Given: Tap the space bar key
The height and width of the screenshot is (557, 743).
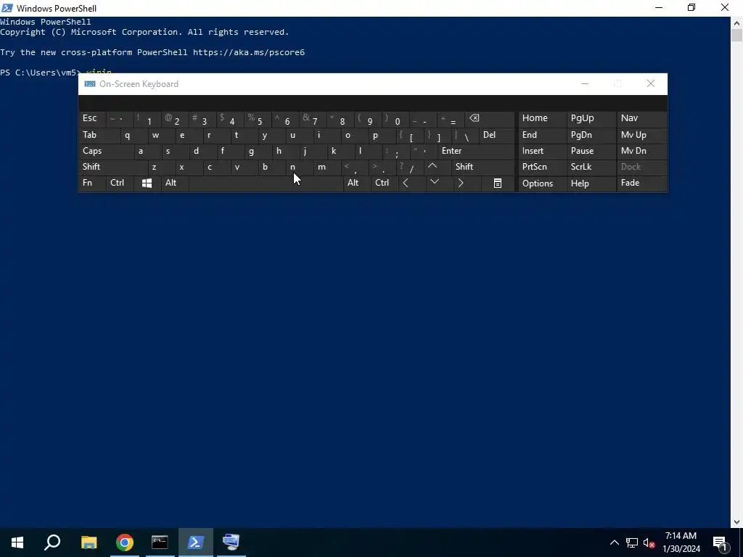Looking at the screenshot, I should coord(266,183).
